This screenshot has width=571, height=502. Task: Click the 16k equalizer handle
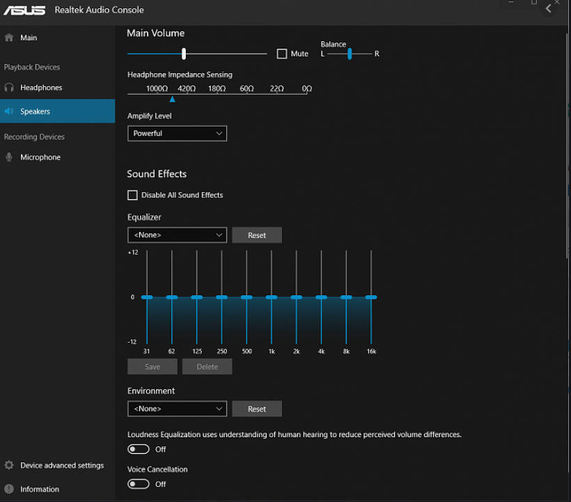pyautogui.click(x=371, y=297)
